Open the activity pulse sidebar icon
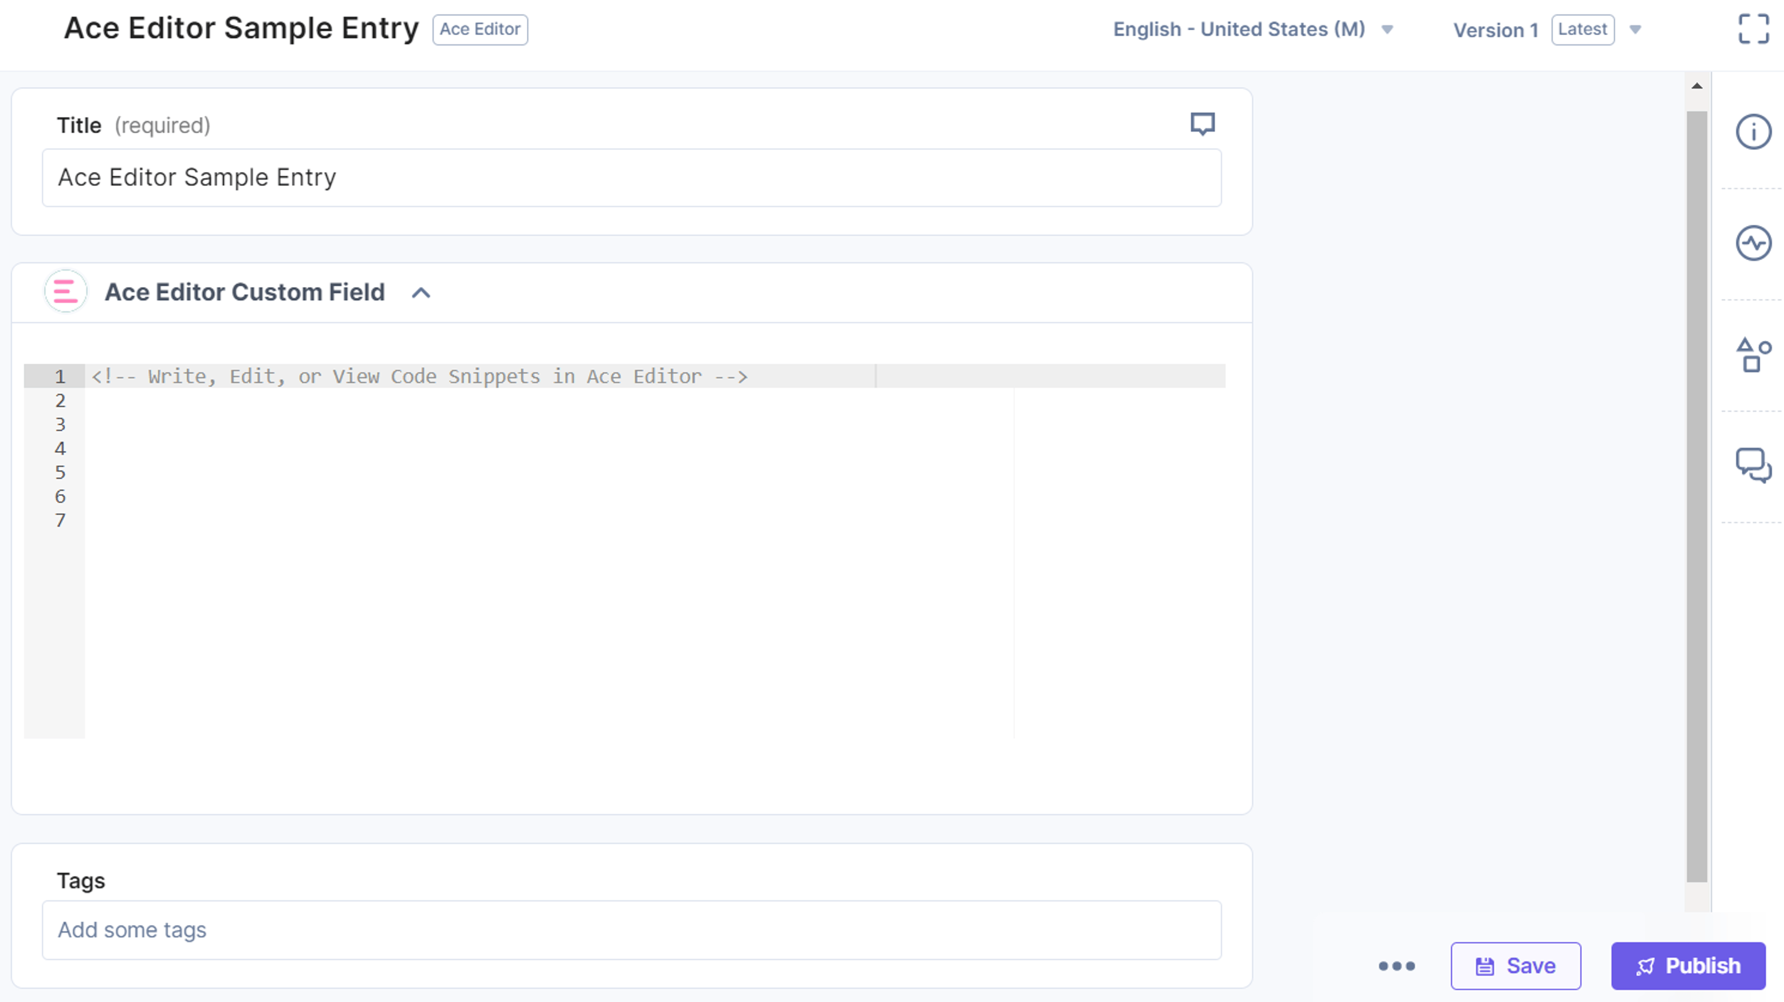This screenshot has width=1784, height=1002. pyautogui.click(x=1753, y=243)
